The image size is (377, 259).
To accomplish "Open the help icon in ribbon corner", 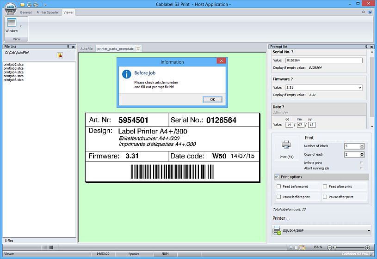I will [370, 12].
